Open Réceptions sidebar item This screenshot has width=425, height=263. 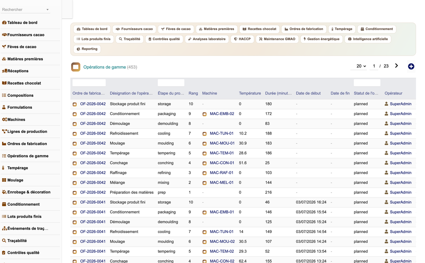[x=15, y=71]
